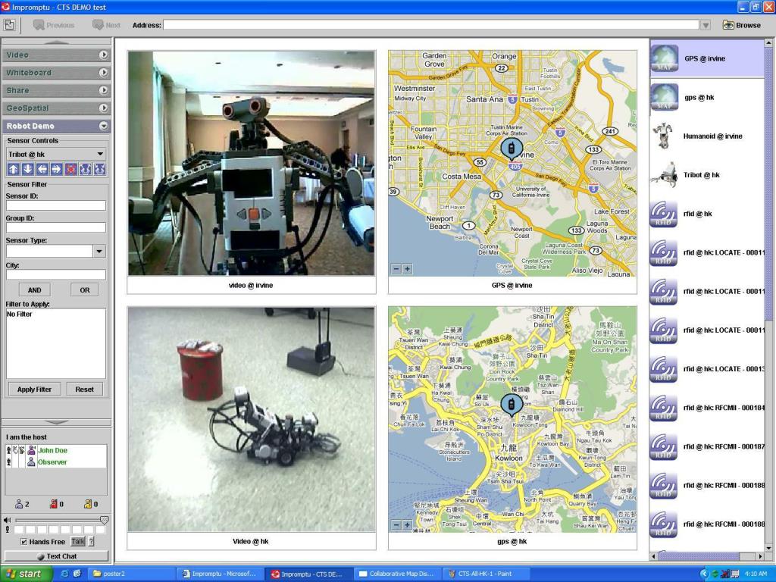Click the AND filter button
This screenshot has height=582, width=776.
point(34,290)
